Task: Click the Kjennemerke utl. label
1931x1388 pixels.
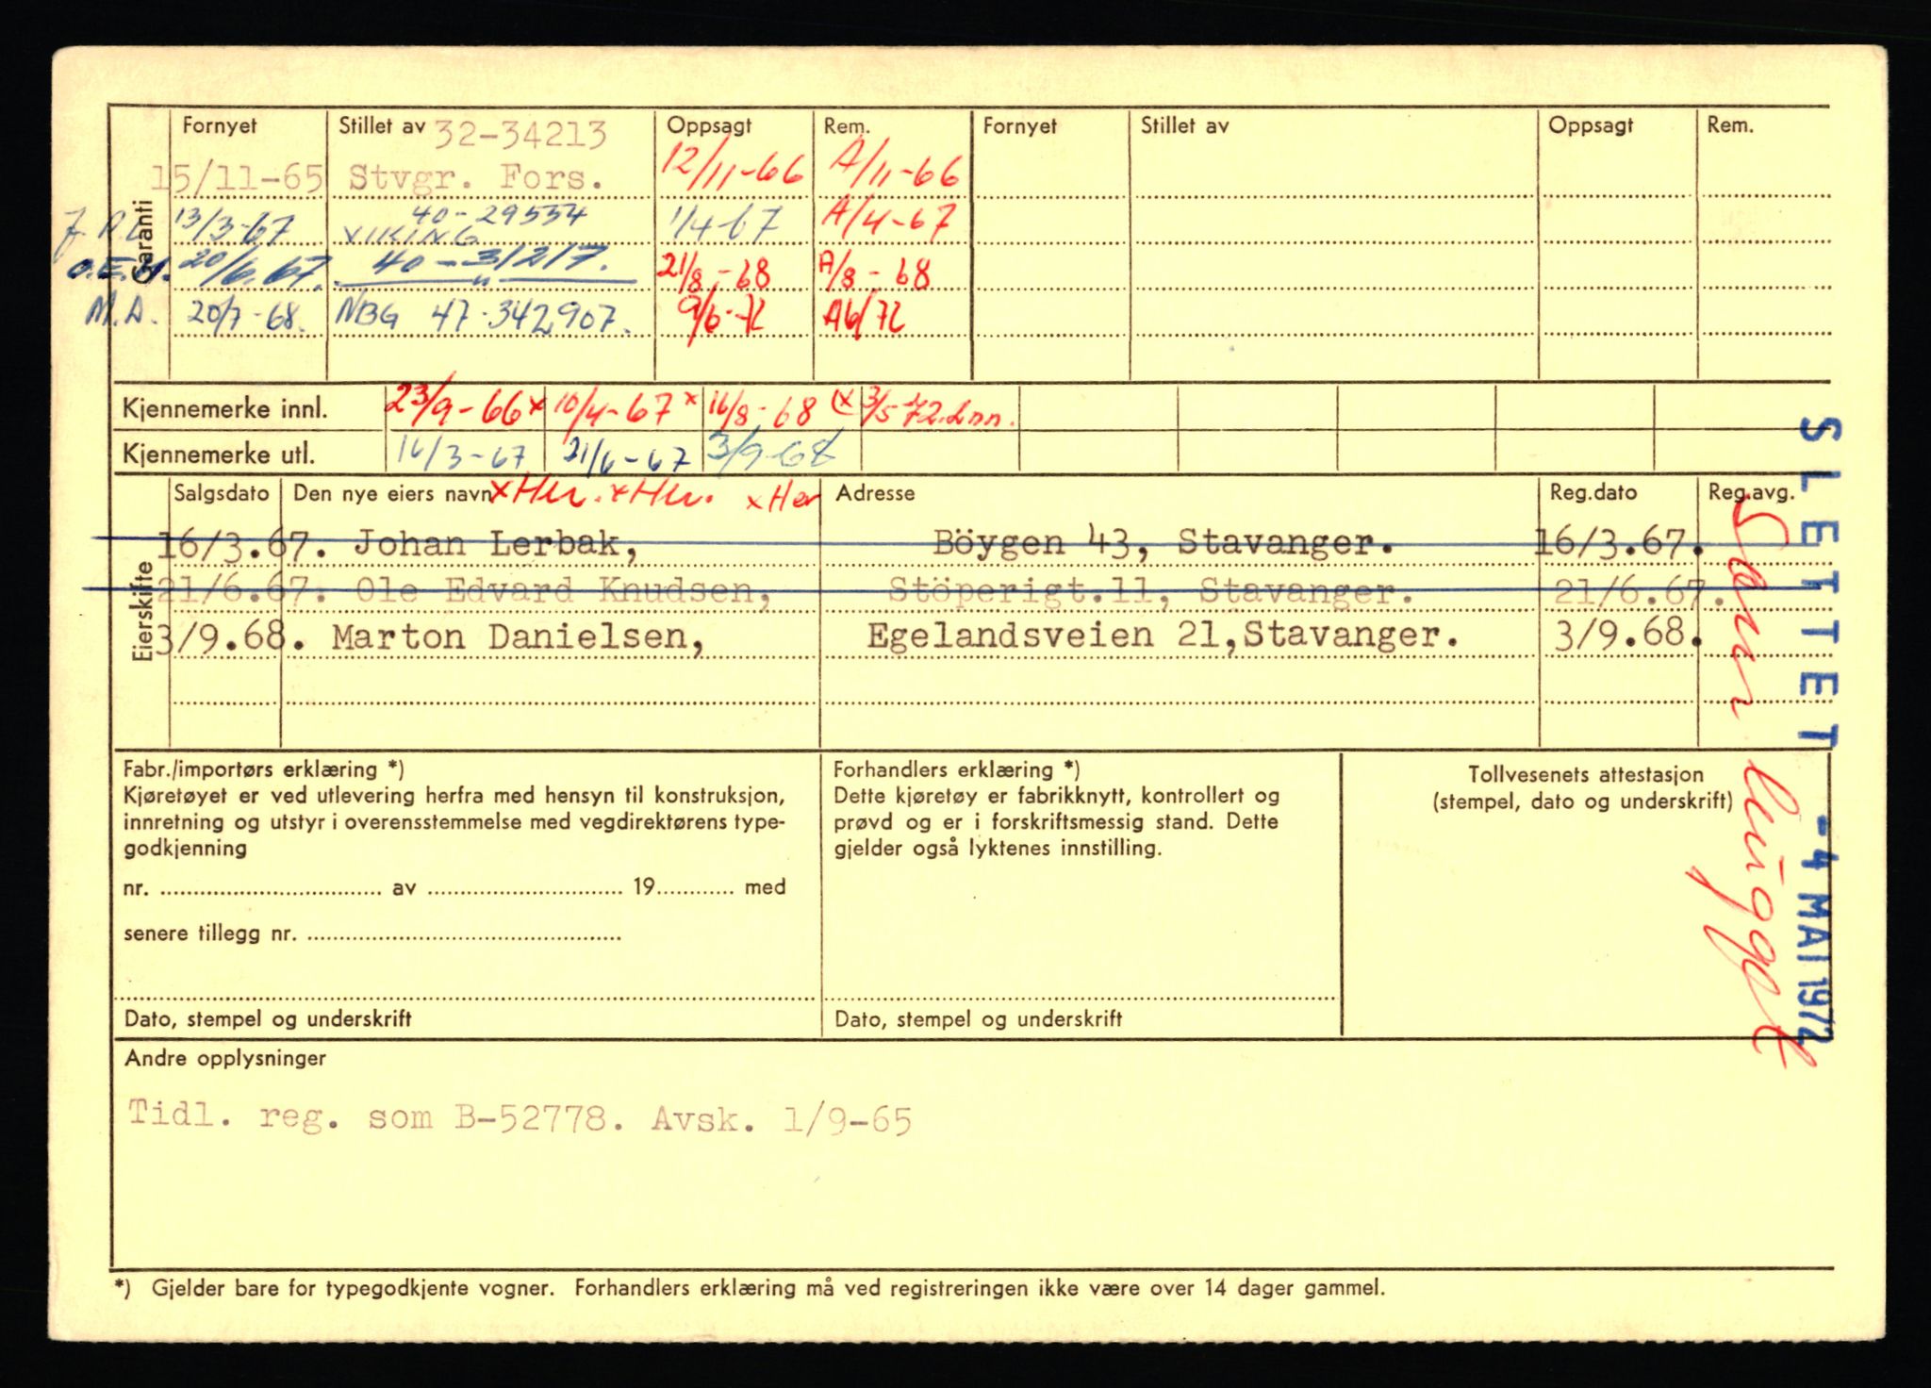Action: point(218,455)
